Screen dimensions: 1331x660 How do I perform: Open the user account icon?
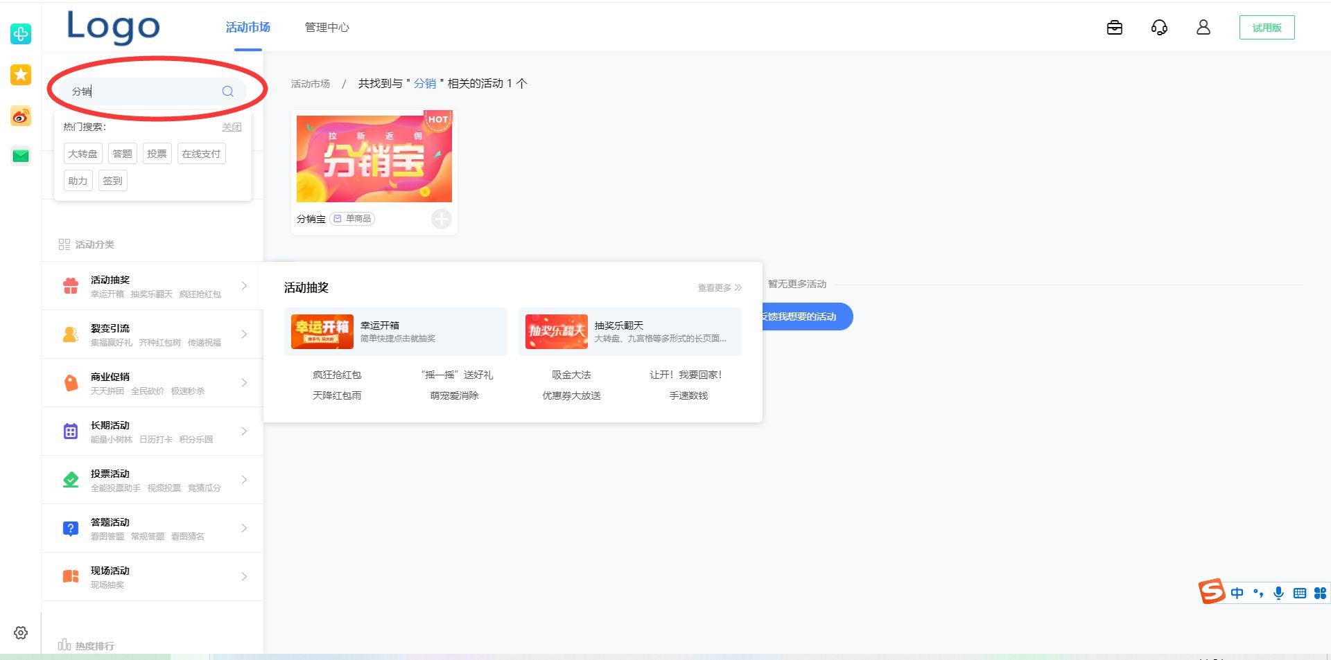coord(1203,28)
